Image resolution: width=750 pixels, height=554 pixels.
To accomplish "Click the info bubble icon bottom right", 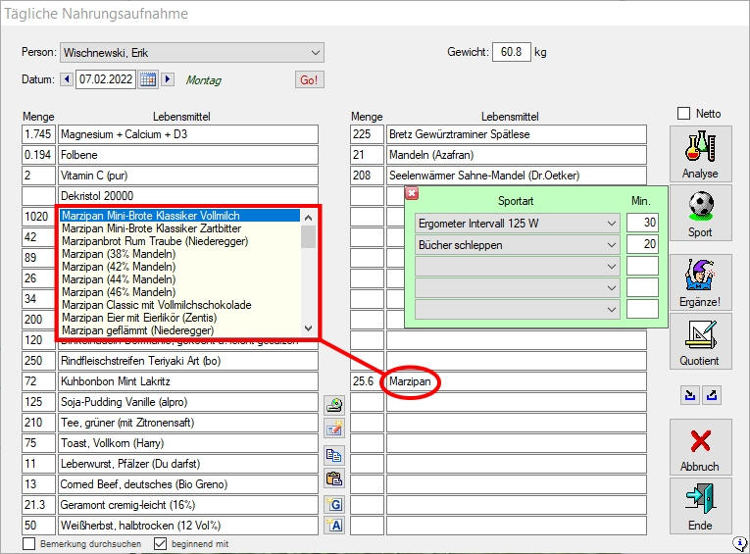I will point(740,543).
